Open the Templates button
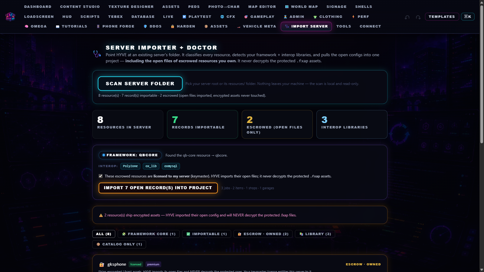Image resolution: width=484 pixels, height=272 pixels. (442, 17)
